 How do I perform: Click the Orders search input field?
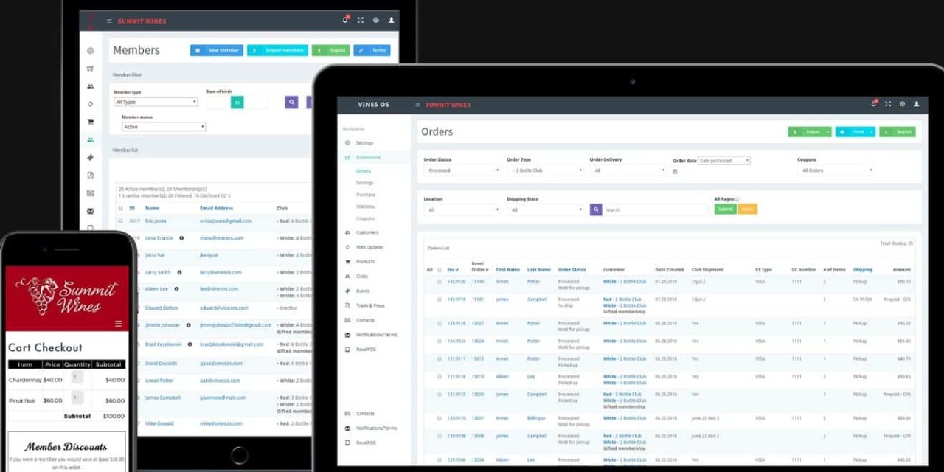tap(655, 209)
